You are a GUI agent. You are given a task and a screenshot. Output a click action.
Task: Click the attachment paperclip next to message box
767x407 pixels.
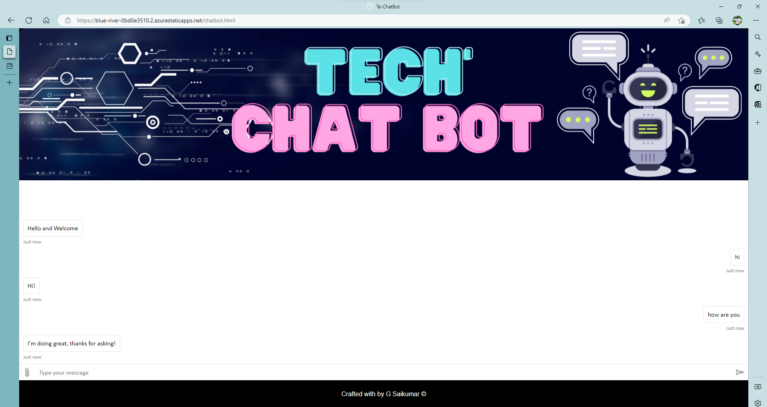[27, 372]
